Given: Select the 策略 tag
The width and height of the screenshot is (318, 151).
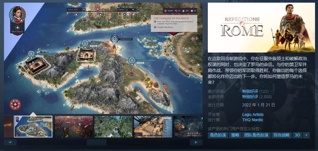Looking at the screenshot, I should pyautogui.click(x=235, y=135).
